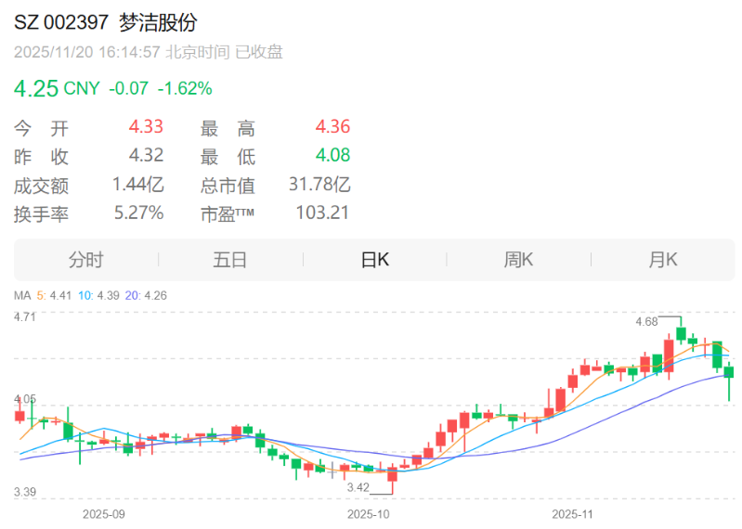The image size is (742, 529).
Task: Click the MA 20: 4.26 indicator label
Action: tap(146, 295)
